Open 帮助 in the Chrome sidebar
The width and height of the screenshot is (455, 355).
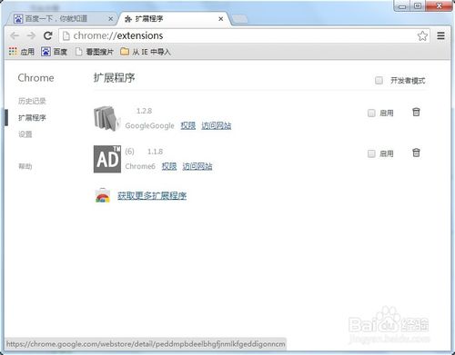[x=25, y=166]
